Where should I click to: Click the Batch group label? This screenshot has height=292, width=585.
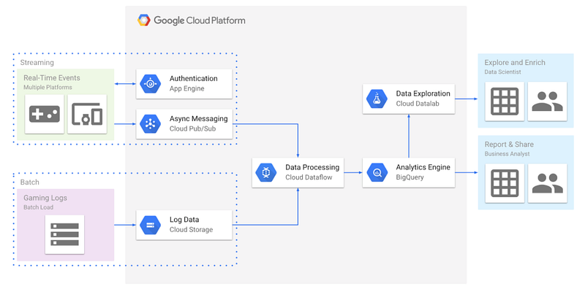point(29,182)
